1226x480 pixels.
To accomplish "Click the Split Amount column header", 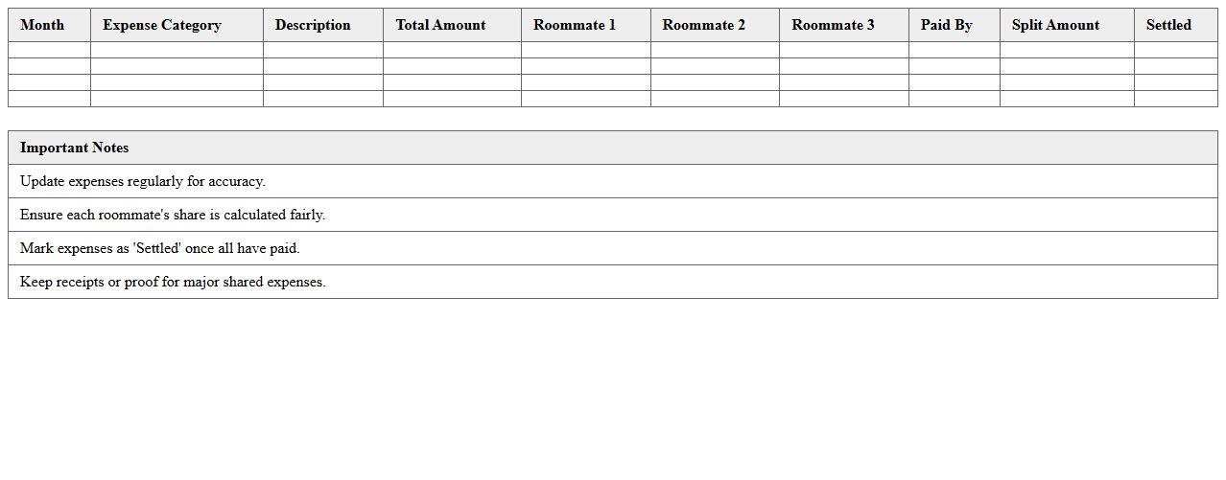I will pos(1055,25).
